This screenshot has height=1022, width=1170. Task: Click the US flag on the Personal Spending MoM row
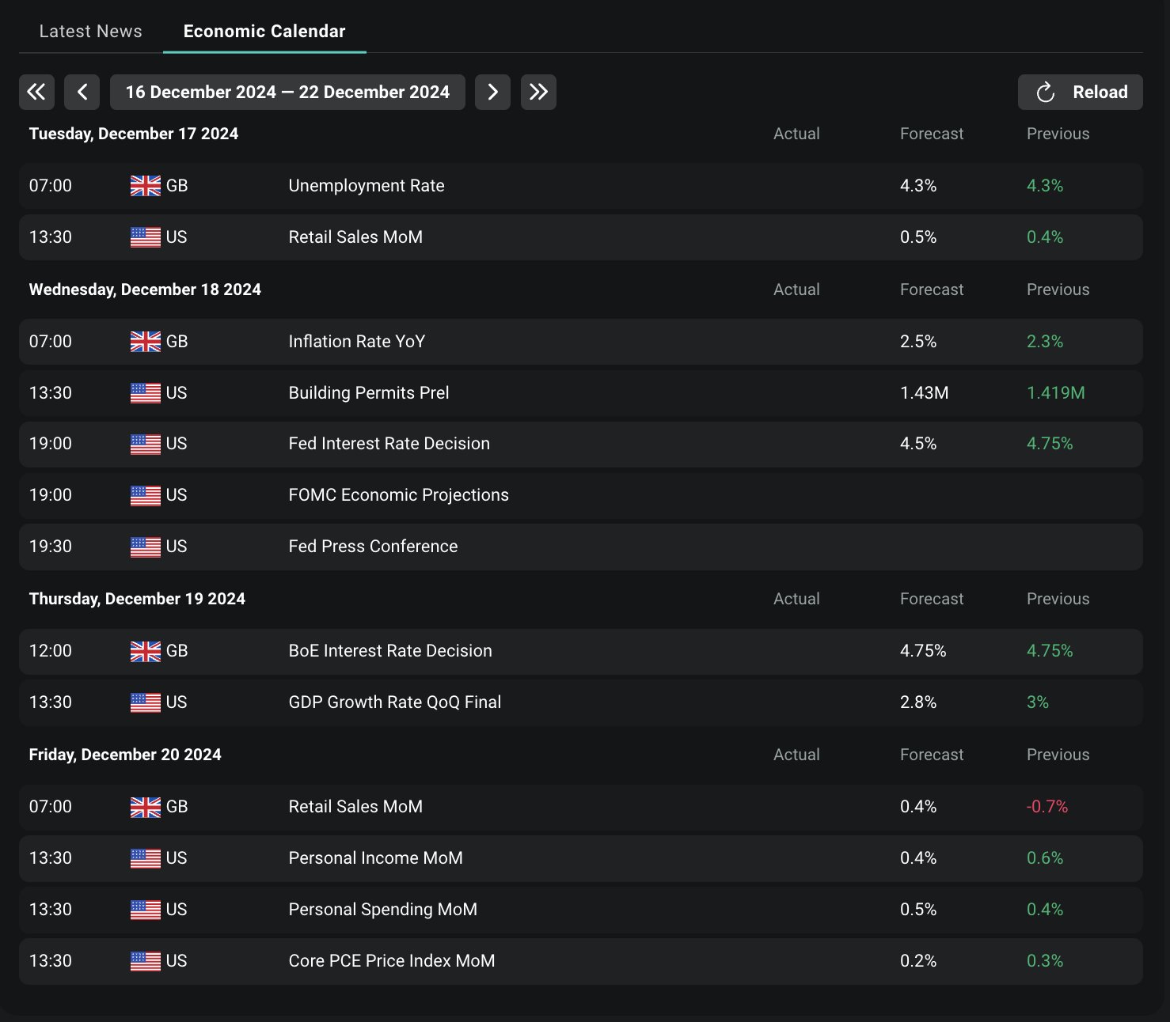click(x=146, y=910)
